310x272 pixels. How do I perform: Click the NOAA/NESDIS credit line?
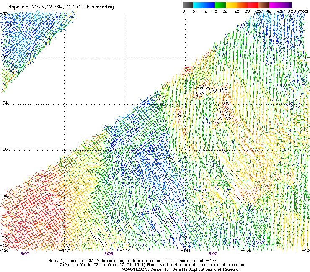(x=181, y=269)
